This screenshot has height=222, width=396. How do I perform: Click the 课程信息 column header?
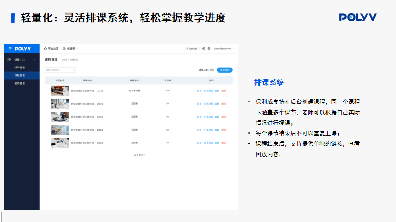[87, 80]
